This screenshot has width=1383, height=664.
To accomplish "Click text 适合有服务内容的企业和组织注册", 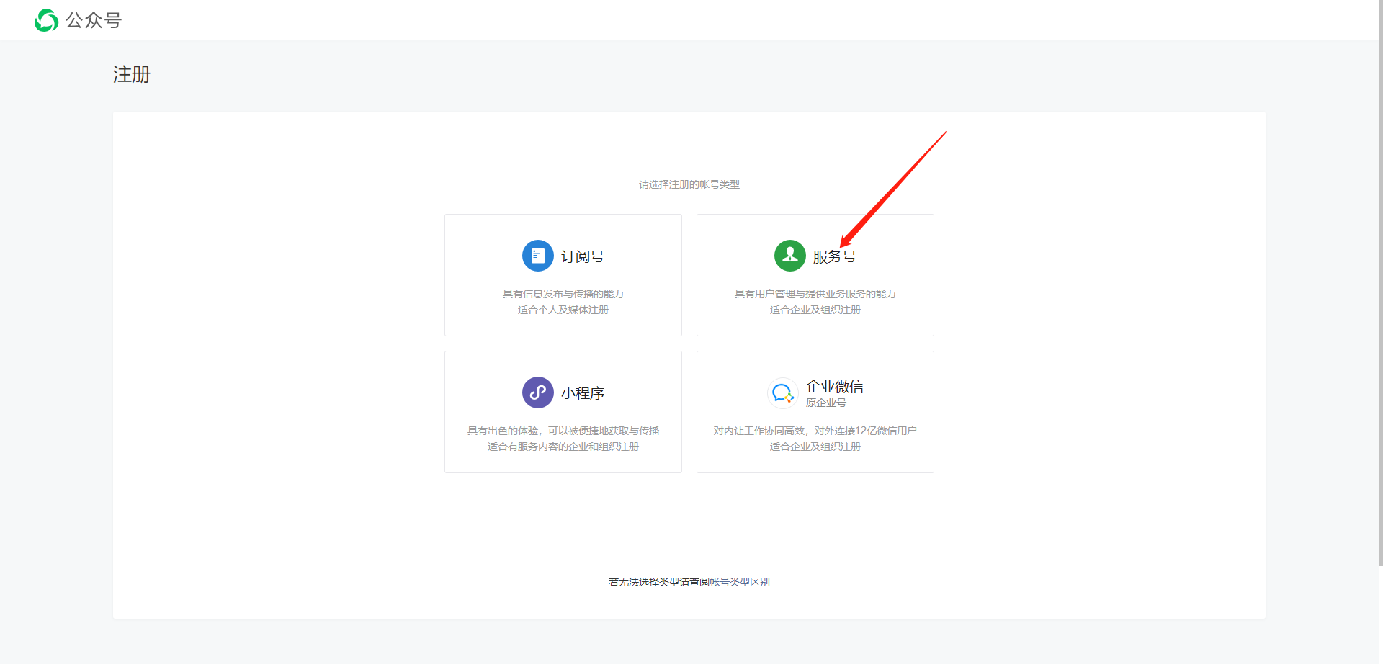I will click(563, 447).
